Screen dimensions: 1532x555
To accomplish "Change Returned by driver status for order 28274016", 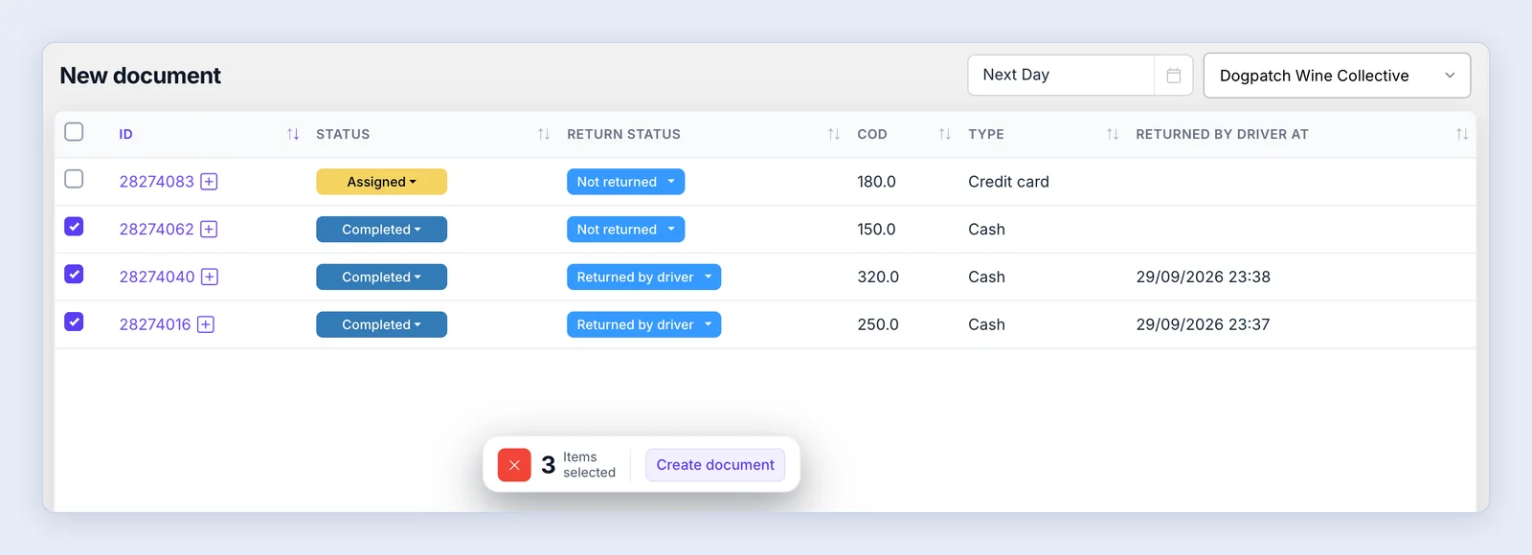I will coord(643,324).
